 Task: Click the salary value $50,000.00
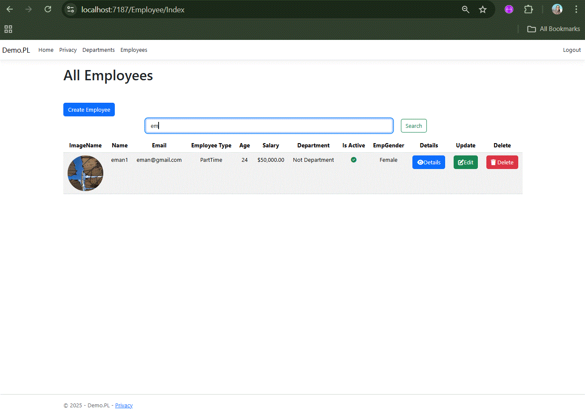click(x=271, y=160)
